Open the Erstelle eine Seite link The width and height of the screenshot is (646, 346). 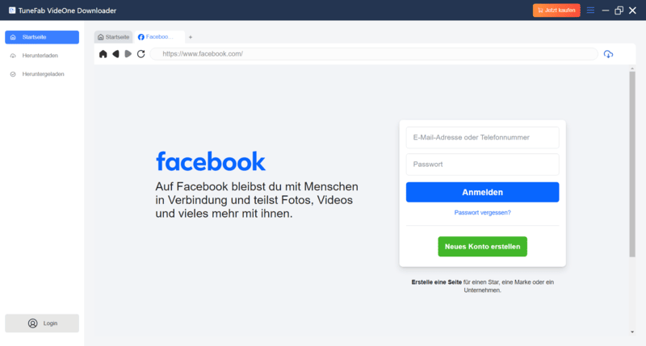(x=436, y=282)
